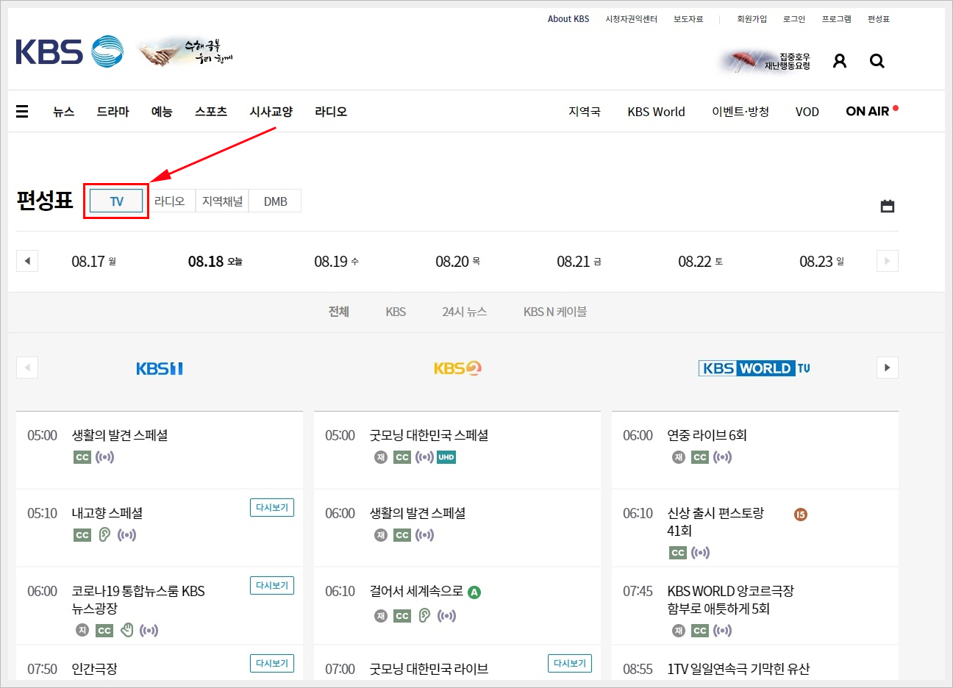Open the About KBS link

pos(568,19)
